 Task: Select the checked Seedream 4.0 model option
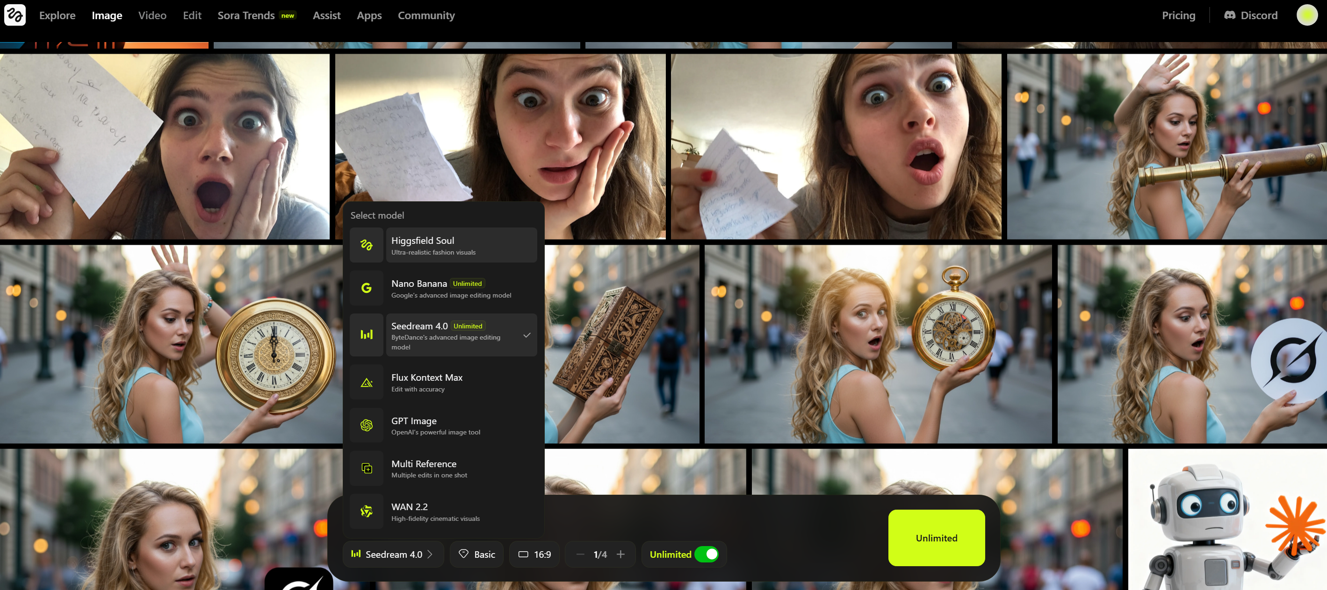461,335
